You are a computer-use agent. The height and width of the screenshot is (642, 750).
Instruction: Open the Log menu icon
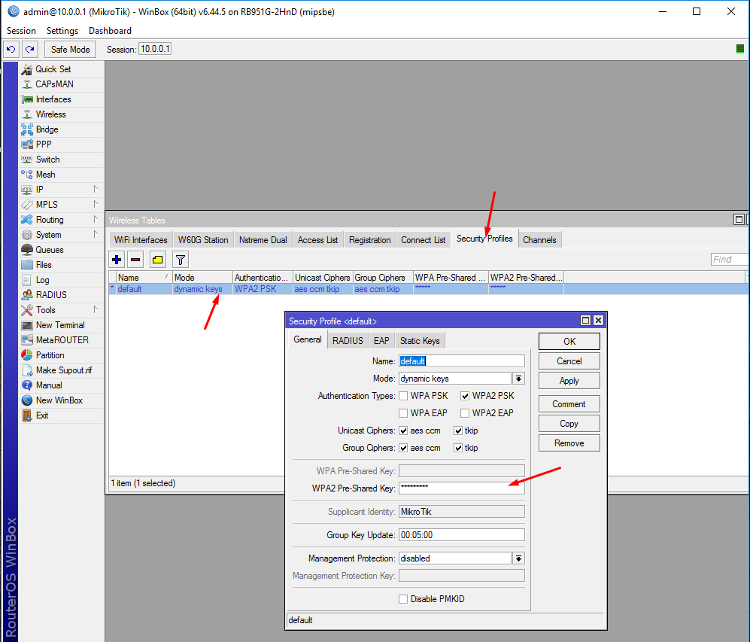(x=27, y=280)
